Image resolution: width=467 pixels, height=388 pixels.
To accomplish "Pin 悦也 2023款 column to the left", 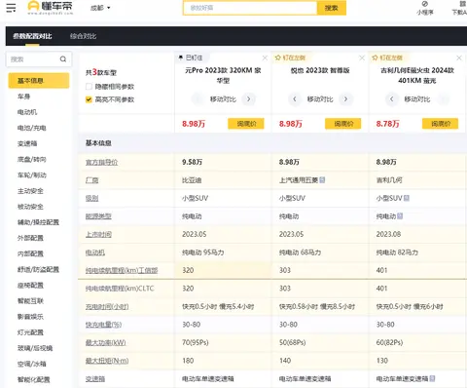I will pyautogui.click(x=290, y=58).
